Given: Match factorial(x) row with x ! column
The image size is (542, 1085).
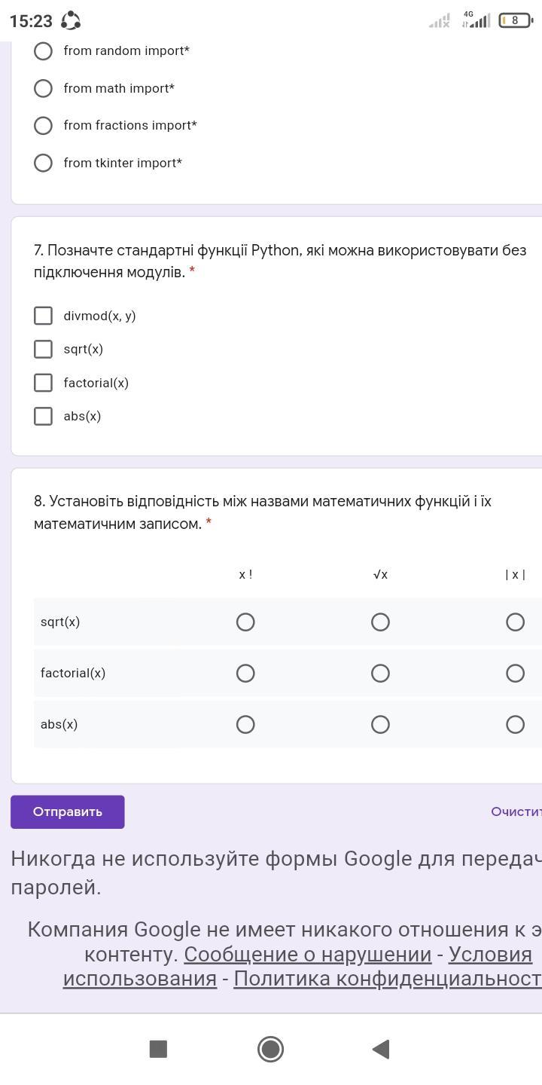Looking at the screenshot, I should pos(245,673).
